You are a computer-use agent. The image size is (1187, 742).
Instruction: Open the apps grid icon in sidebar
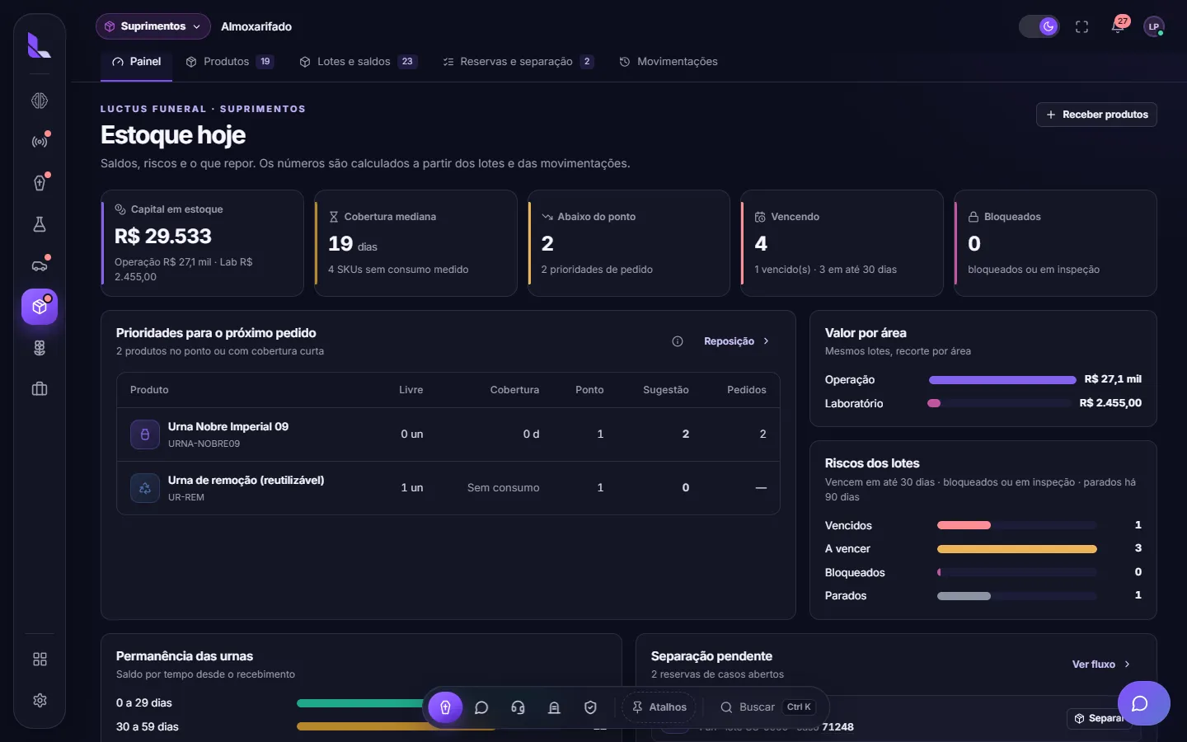click(40, 660)
